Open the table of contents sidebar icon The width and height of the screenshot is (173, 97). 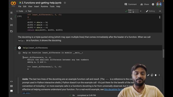(x=11, y=13)
